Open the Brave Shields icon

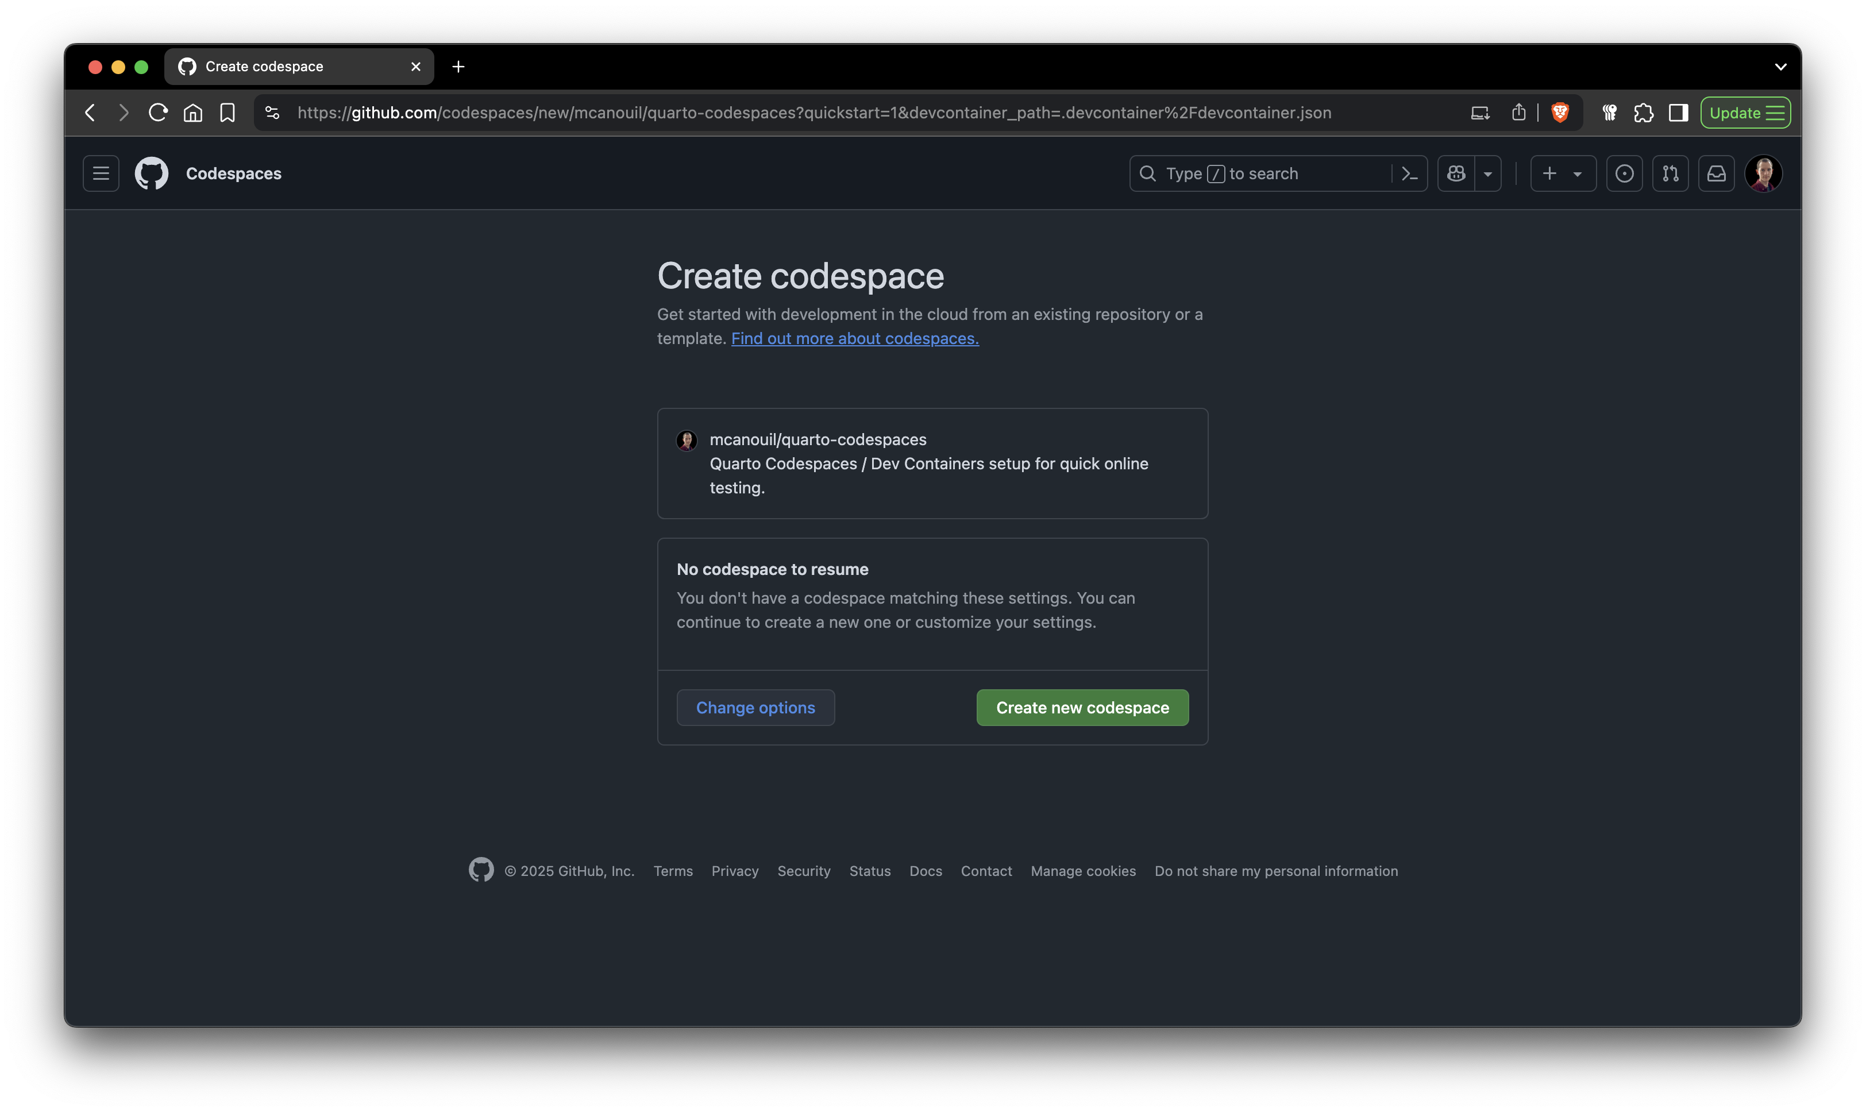tap(1560, 113)
